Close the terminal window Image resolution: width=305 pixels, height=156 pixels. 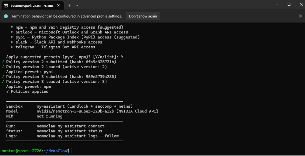[x=301, y=4]
